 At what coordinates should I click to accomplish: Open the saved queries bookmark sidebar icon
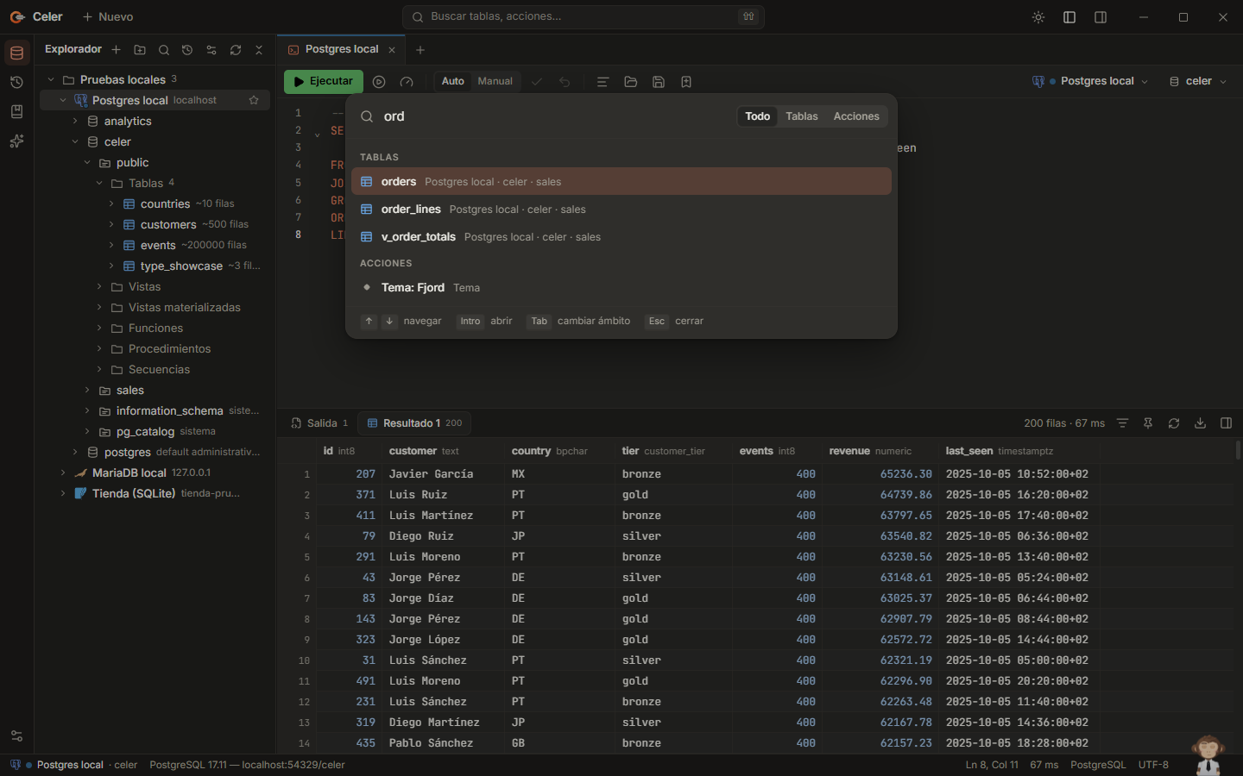tap(16, 112)
